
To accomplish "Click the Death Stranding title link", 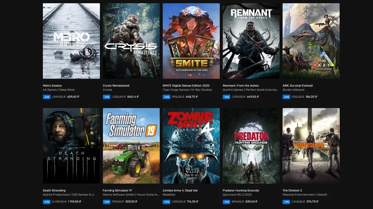I will tap(54, 190).
